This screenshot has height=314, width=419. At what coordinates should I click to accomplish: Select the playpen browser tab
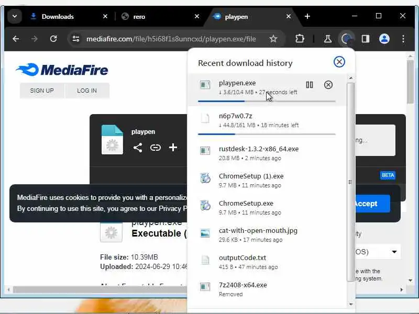point(236,17)
